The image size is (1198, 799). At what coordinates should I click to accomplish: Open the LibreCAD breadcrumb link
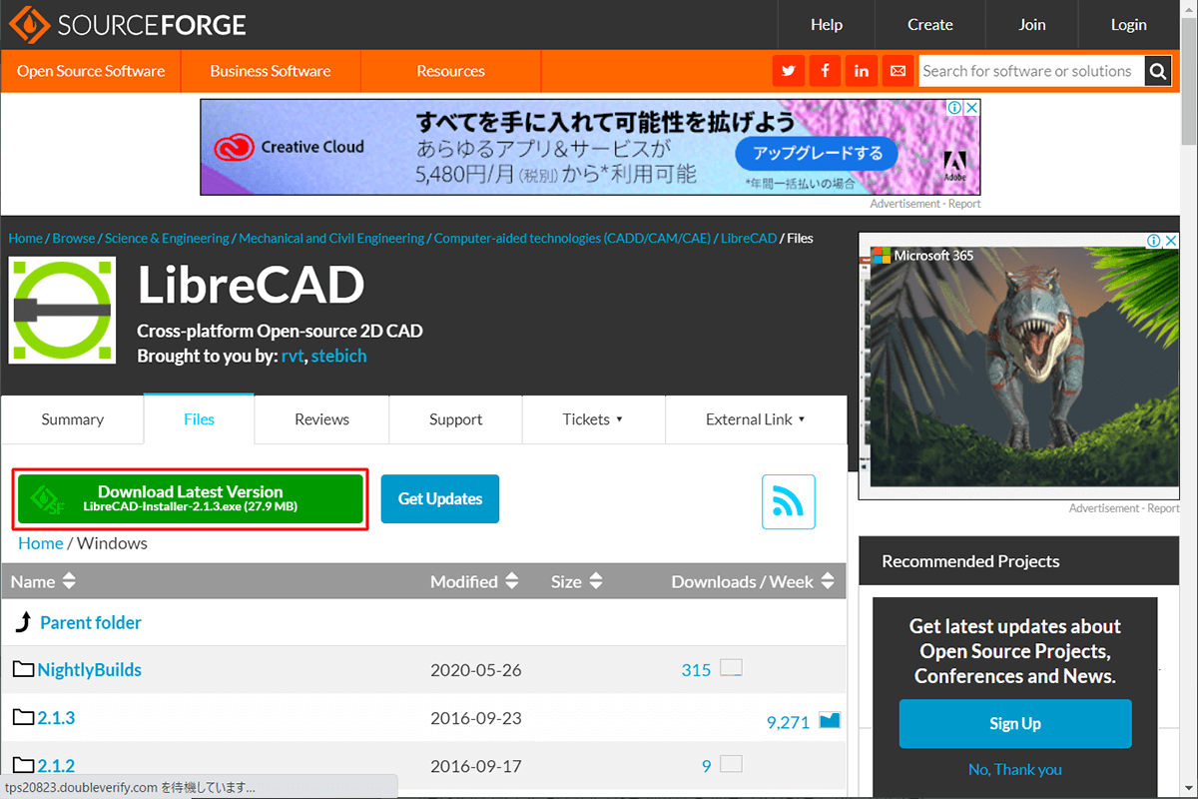[749, 238]
